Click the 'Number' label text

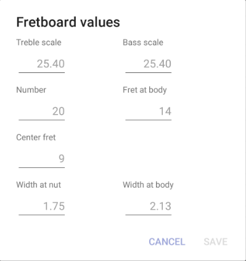31,90
